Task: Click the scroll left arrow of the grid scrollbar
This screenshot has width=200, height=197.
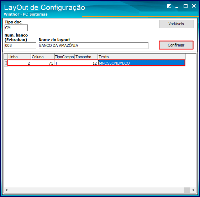Action: coord(7,190)
